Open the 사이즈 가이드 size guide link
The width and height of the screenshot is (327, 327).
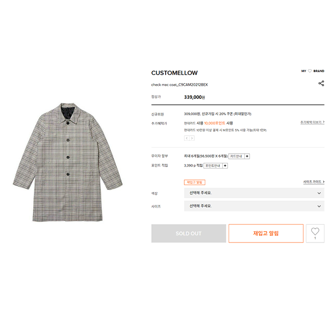[314, 182]
